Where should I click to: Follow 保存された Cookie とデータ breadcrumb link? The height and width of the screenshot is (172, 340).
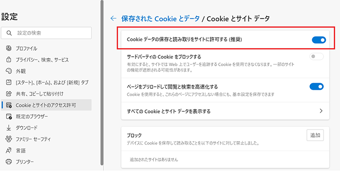(160, 18)
